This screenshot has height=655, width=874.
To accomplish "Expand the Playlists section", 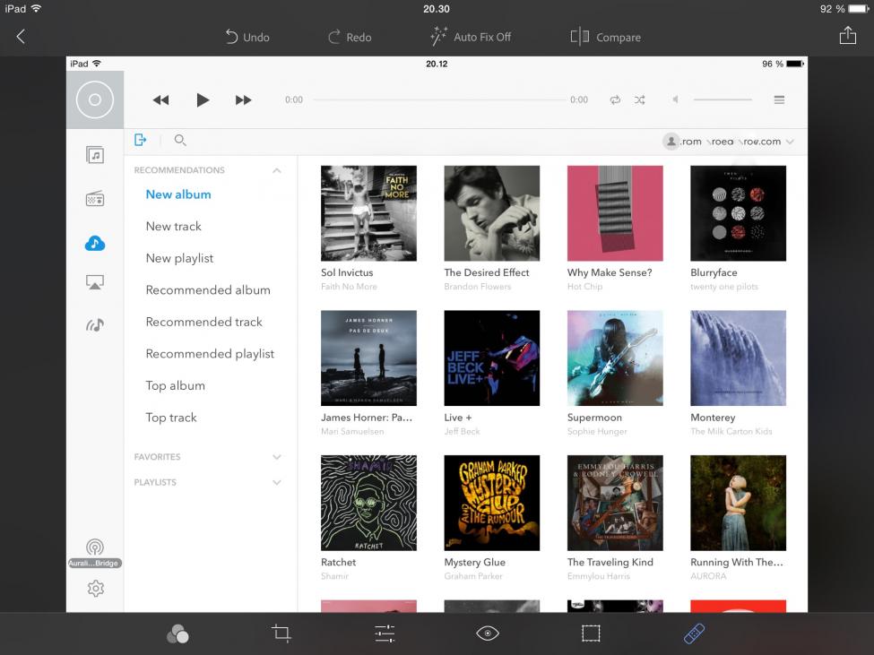I will click(x=277, y=482).
